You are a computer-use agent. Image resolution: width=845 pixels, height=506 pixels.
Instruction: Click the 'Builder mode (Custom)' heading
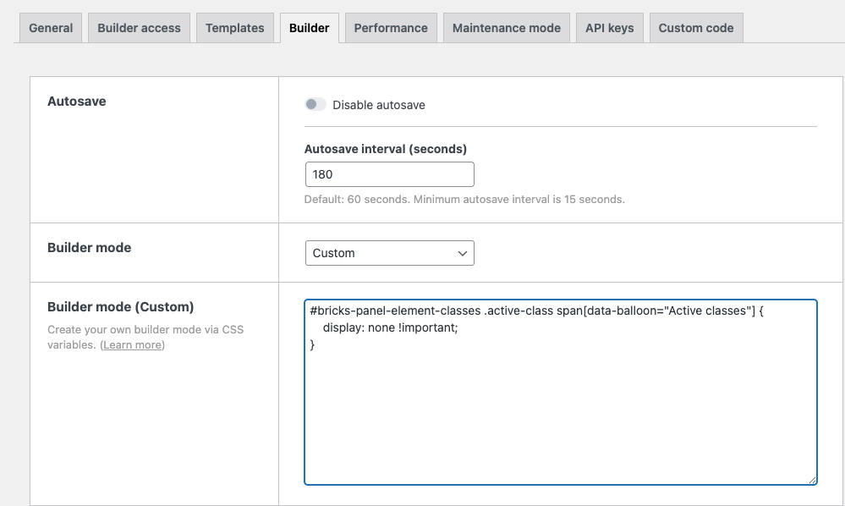[121, 307]
